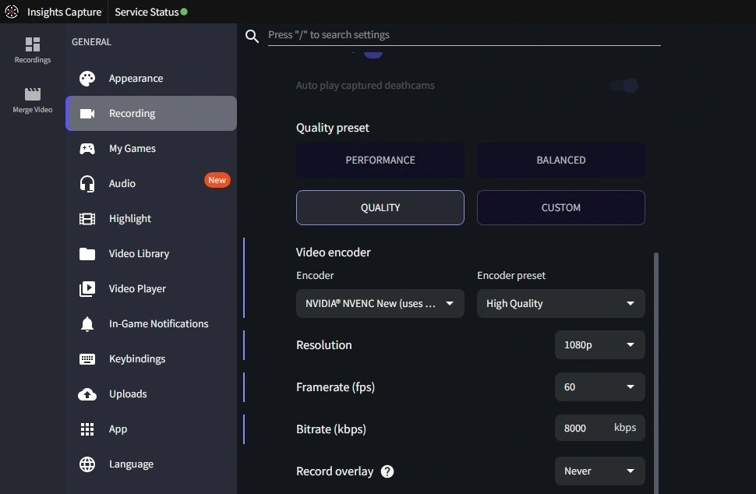Screen dimensions: 756x494
Task: Enable auto play captured deathcams
Action: pyautogui.click(x=624, y=86)
